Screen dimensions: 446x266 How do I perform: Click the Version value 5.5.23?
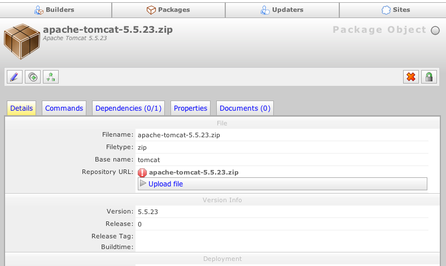click(x=147, y=212)
